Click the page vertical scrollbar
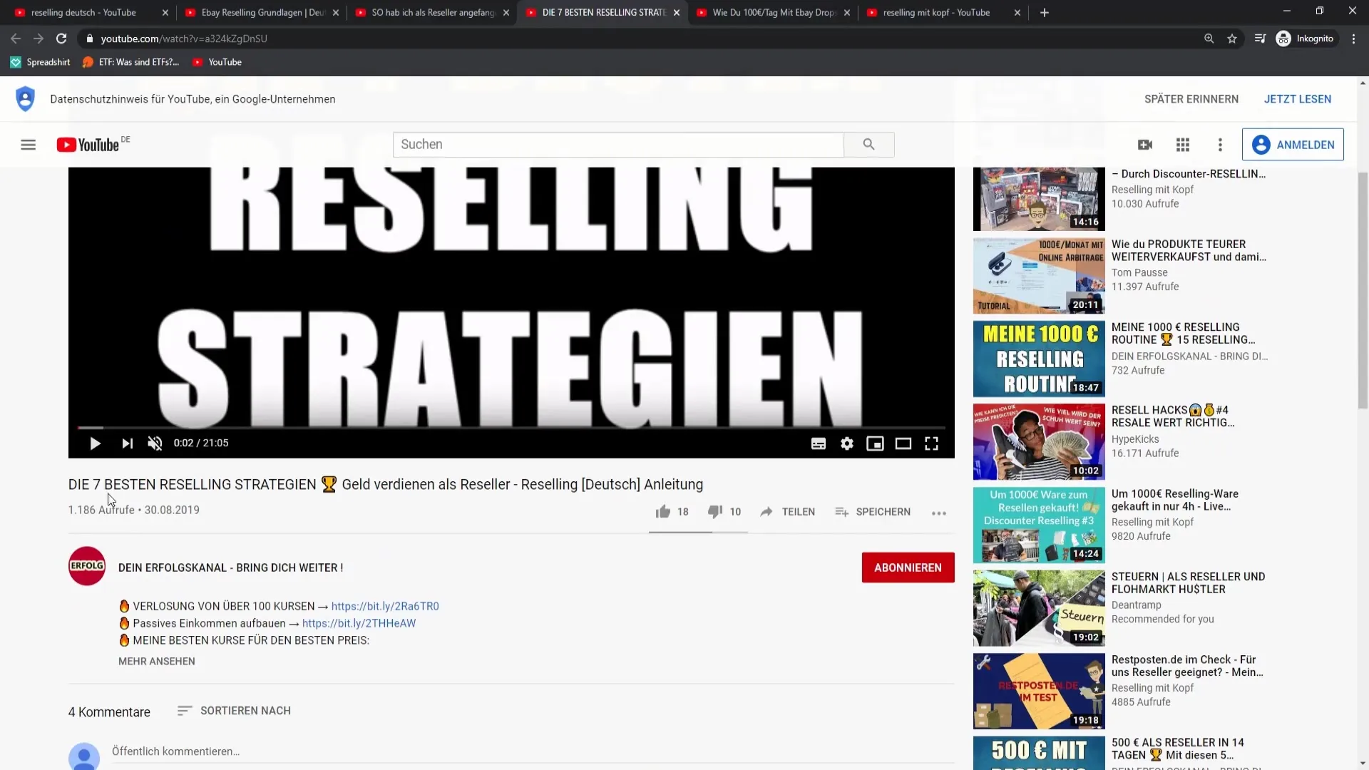This screenshot has width=1369, height=770. [x=1363, y=289]
